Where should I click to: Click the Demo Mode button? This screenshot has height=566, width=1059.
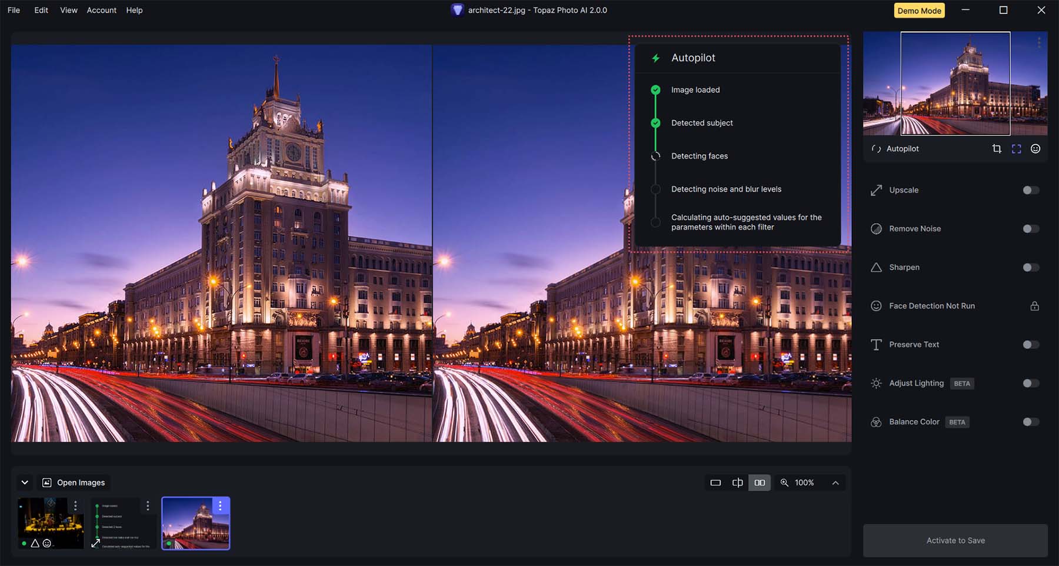[919, 11]
